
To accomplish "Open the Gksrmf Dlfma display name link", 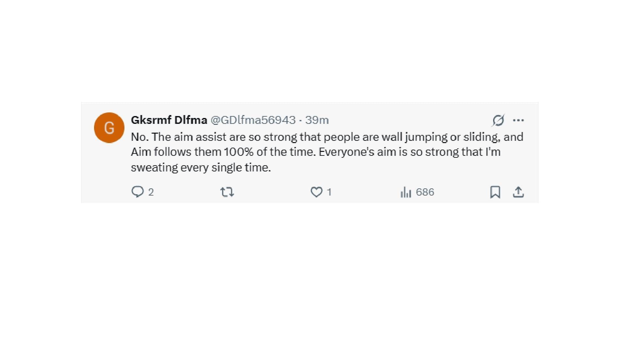I will pos(169,120).
